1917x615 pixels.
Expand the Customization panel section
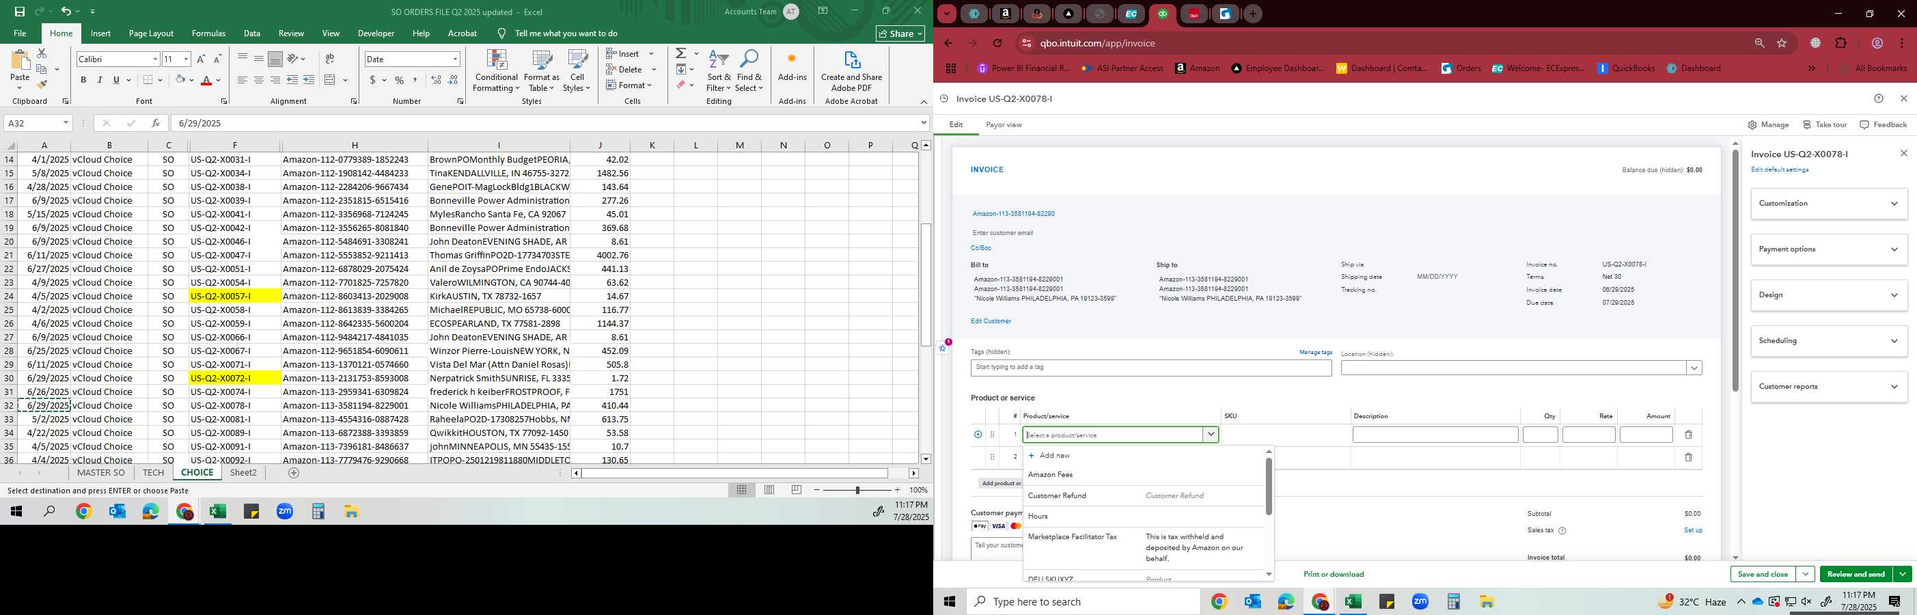(1828, 203)
